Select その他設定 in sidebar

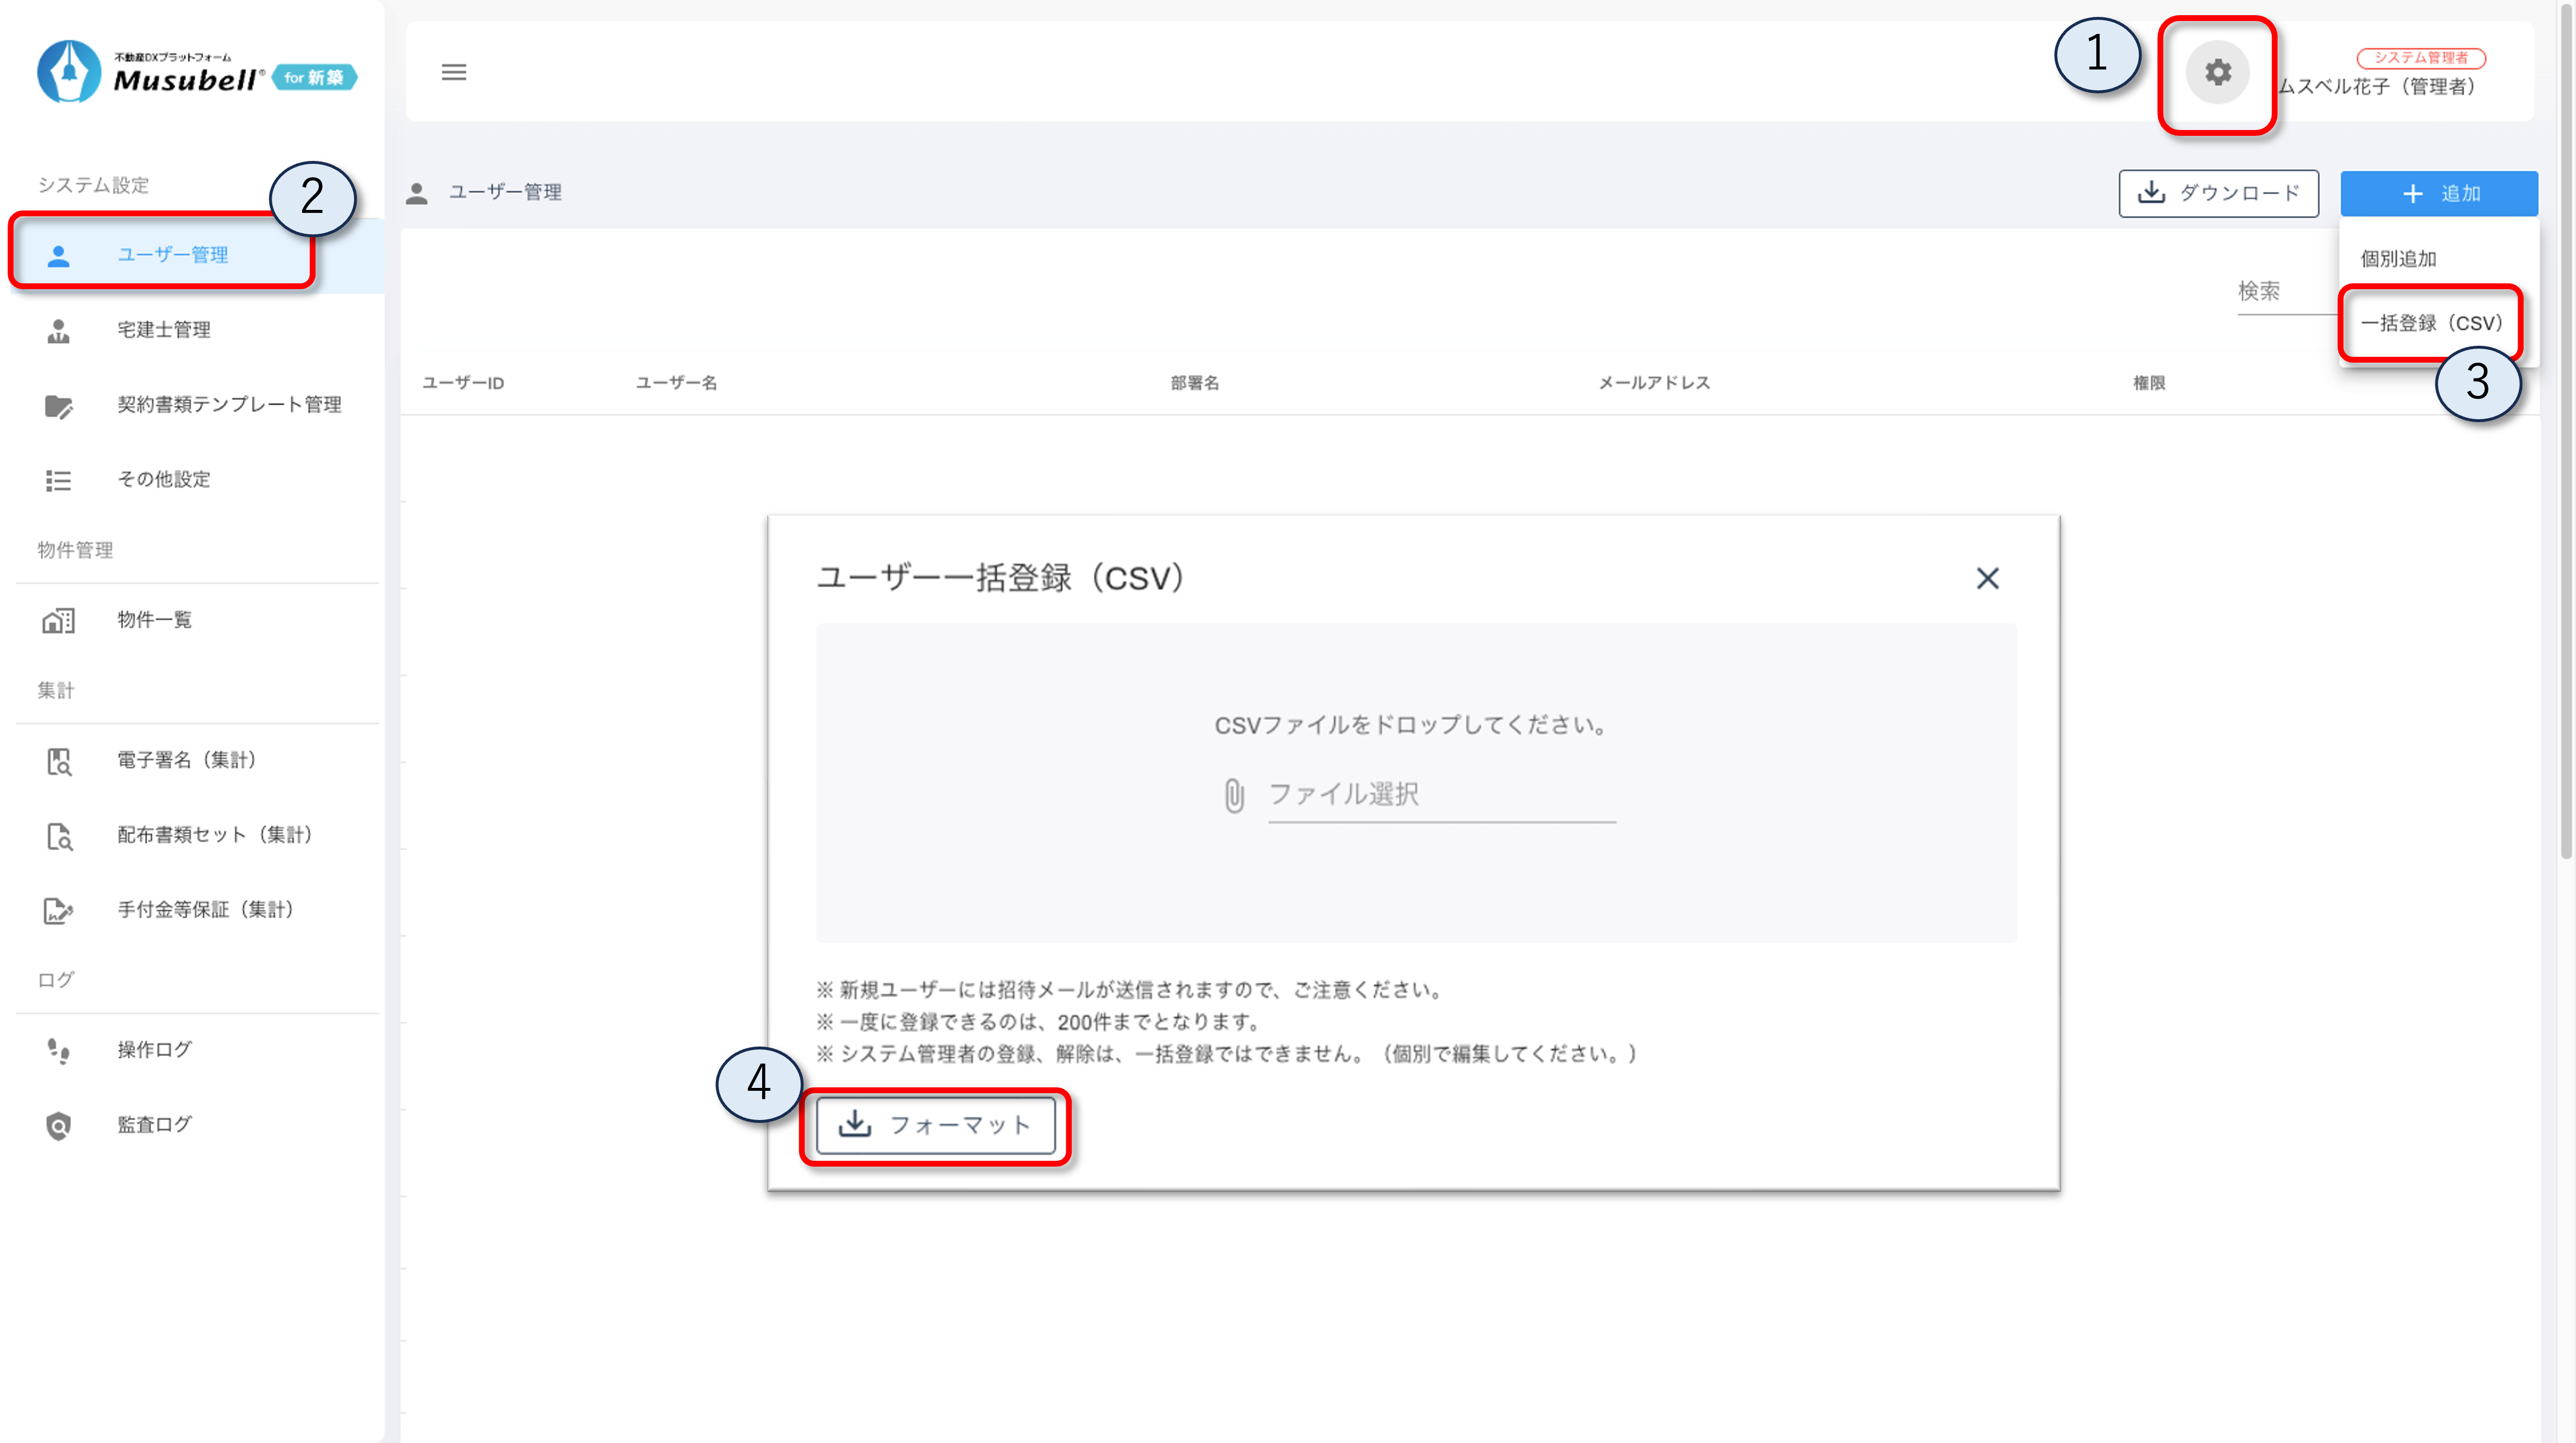coord(163,480)
